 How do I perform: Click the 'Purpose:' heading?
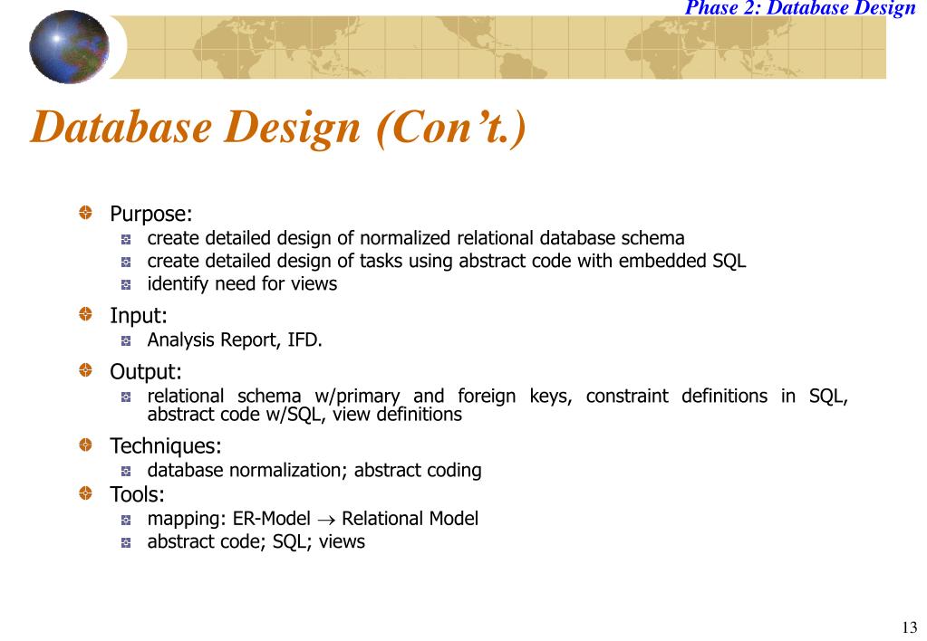[151, 214]
